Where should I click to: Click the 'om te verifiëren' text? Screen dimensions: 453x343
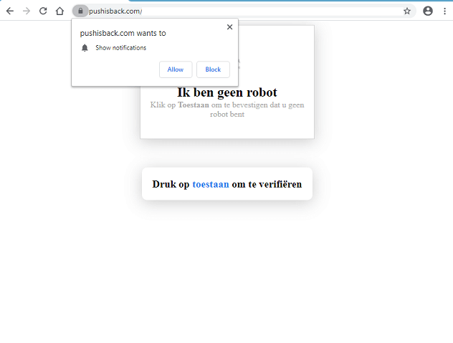click(267, 184)
